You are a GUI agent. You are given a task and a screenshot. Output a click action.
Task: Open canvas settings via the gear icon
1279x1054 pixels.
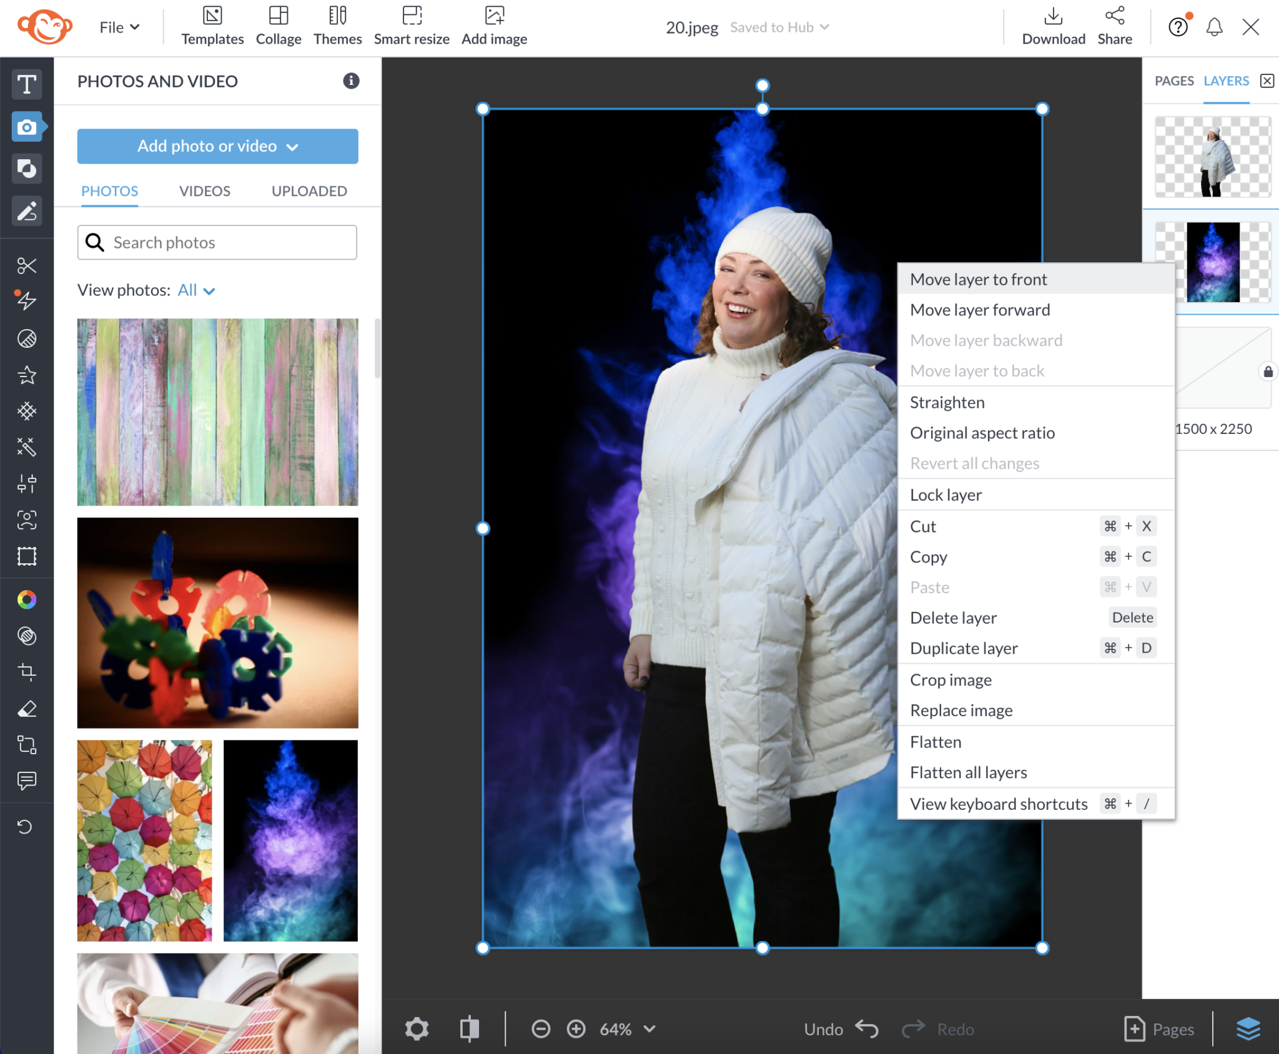(417, 1028)
